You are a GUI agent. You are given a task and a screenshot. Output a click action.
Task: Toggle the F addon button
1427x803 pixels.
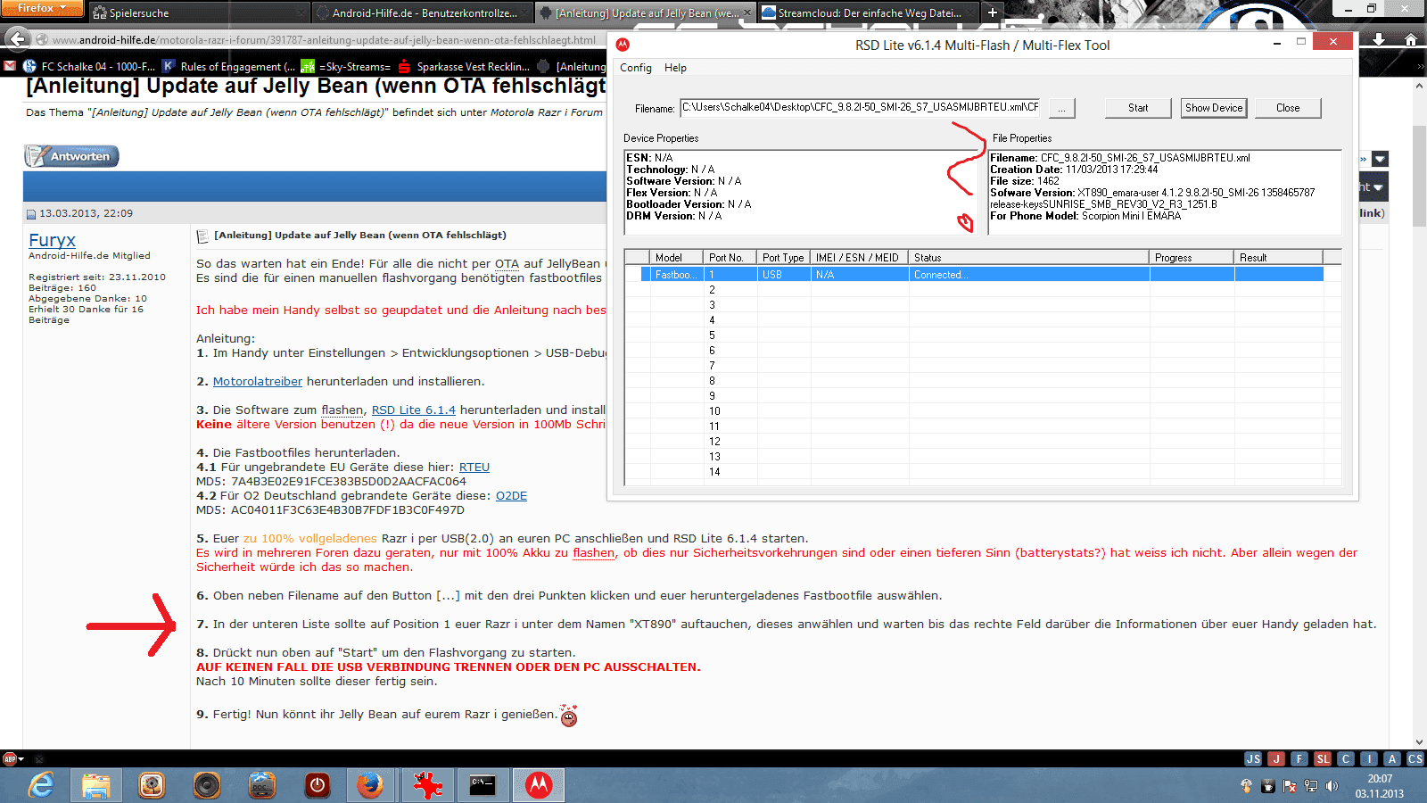click(x=1299, y=758)
